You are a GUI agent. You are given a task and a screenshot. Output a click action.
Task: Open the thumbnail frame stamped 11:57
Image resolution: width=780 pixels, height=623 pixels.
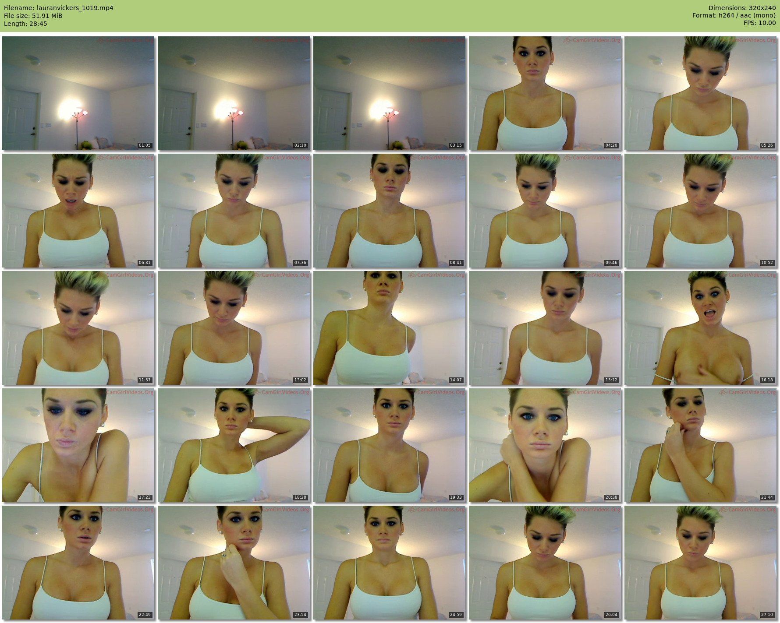point(78,328)
